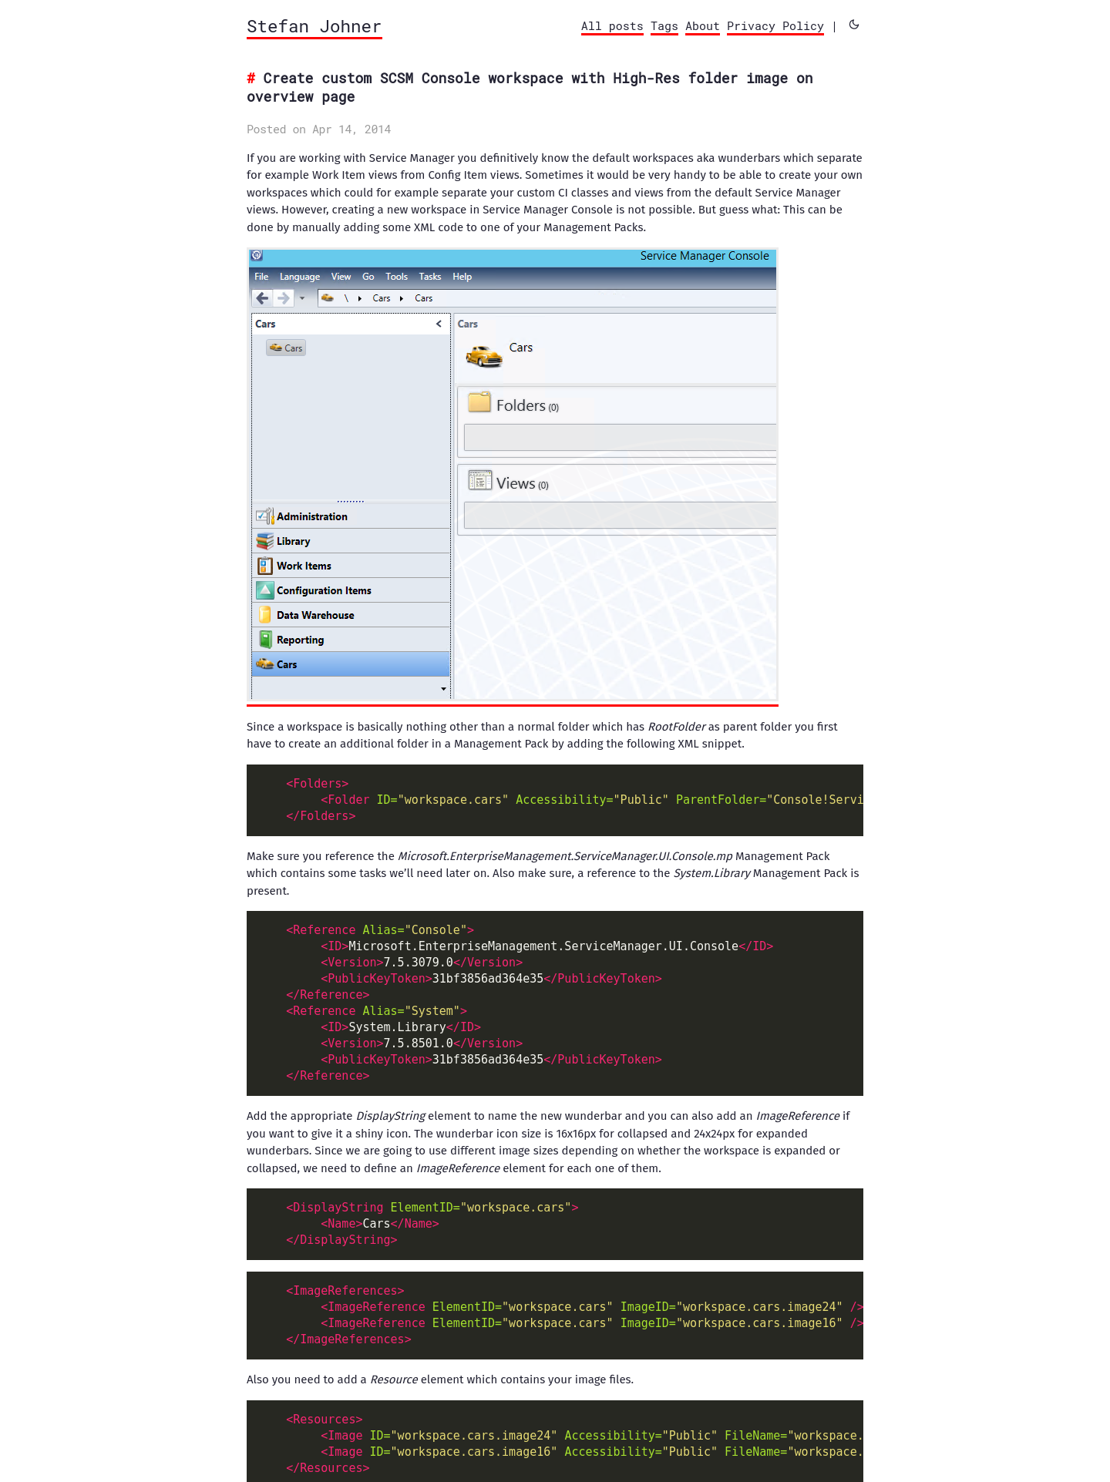Click the Folders icon on overview page
The height and width of the screenshot is (1482, 1110).
pos(479,402)
